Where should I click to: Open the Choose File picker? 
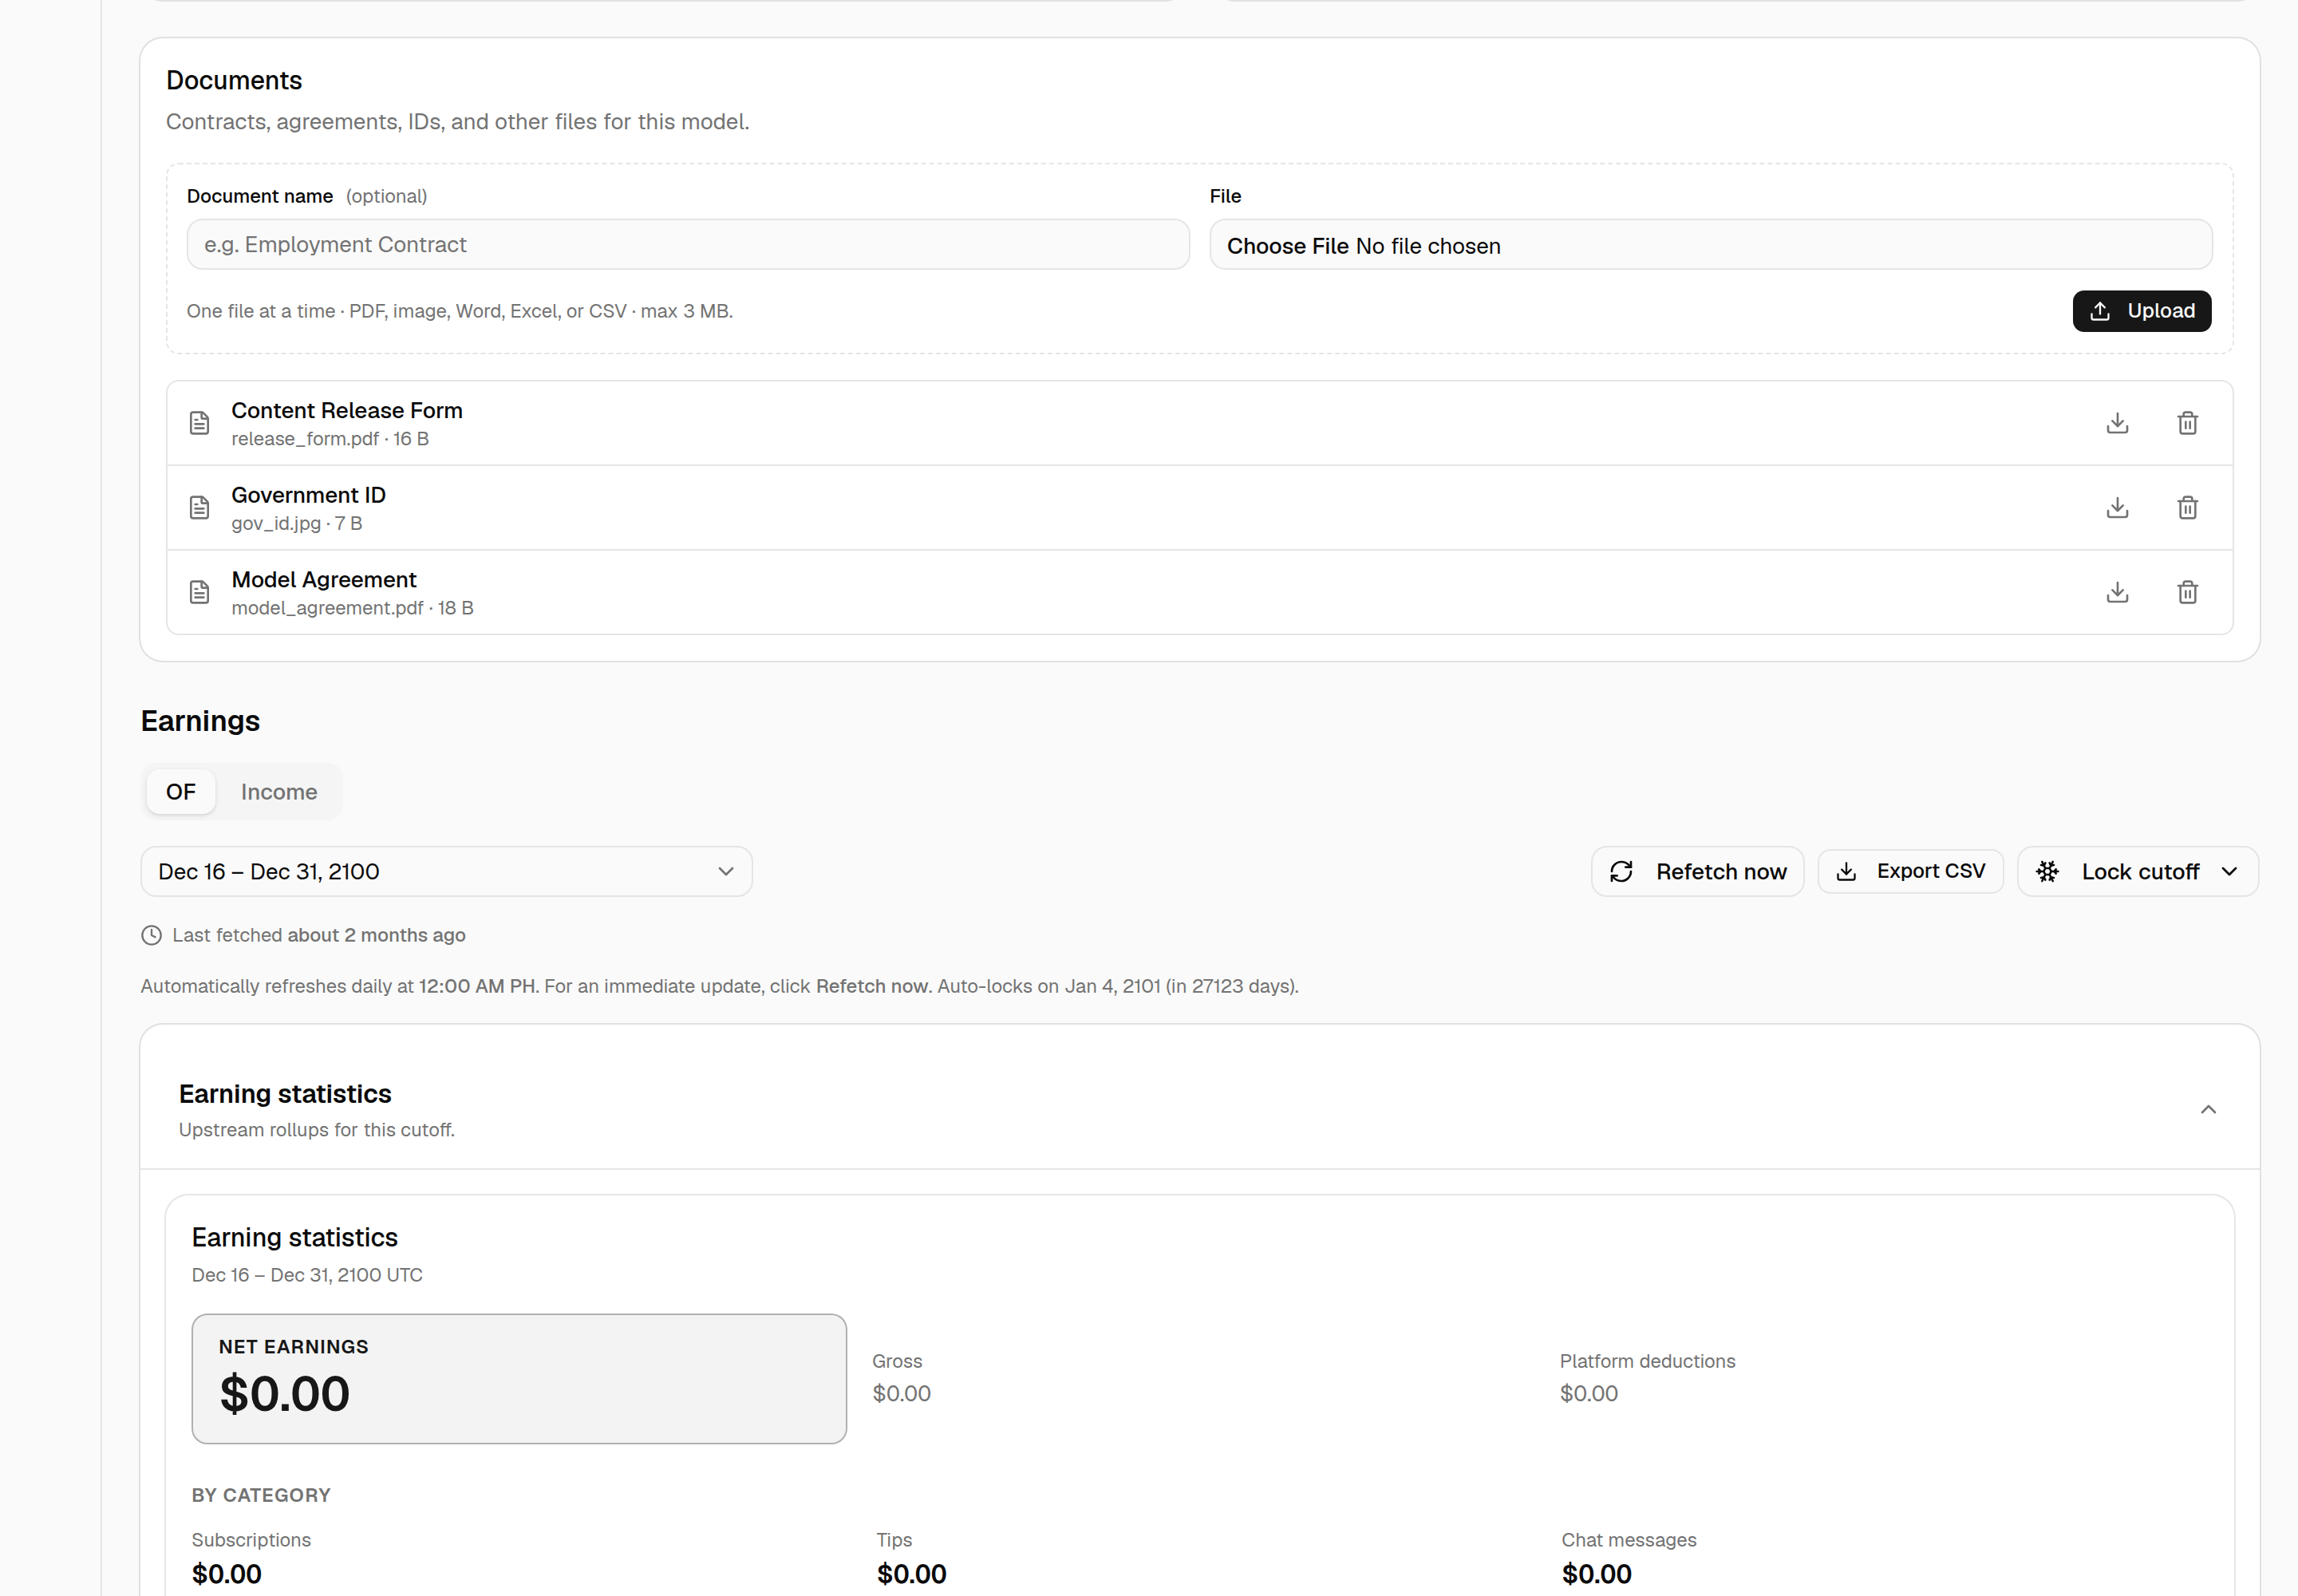pos(1710,245)
